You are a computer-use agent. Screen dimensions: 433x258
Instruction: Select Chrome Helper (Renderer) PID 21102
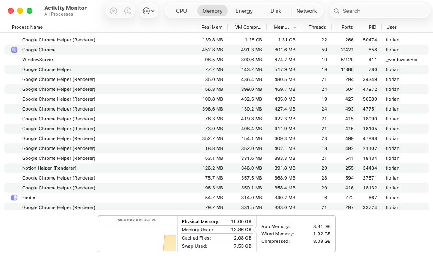217,148
